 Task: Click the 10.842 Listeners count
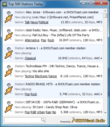pyautogui.click(x=69, y=58)
